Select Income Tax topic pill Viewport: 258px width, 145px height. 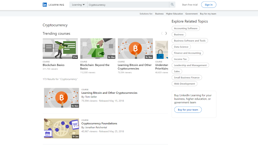180,59
